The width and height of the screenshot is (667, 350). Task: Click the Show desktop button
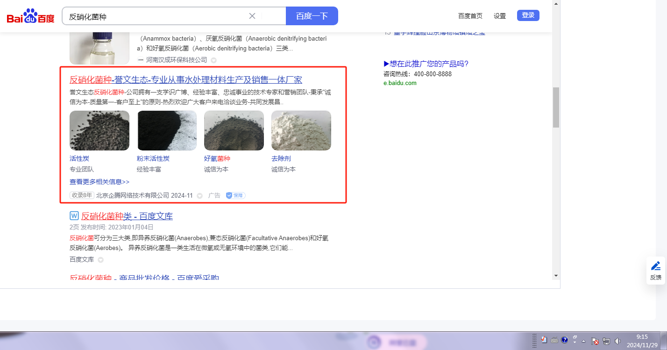tap(663, 341)
